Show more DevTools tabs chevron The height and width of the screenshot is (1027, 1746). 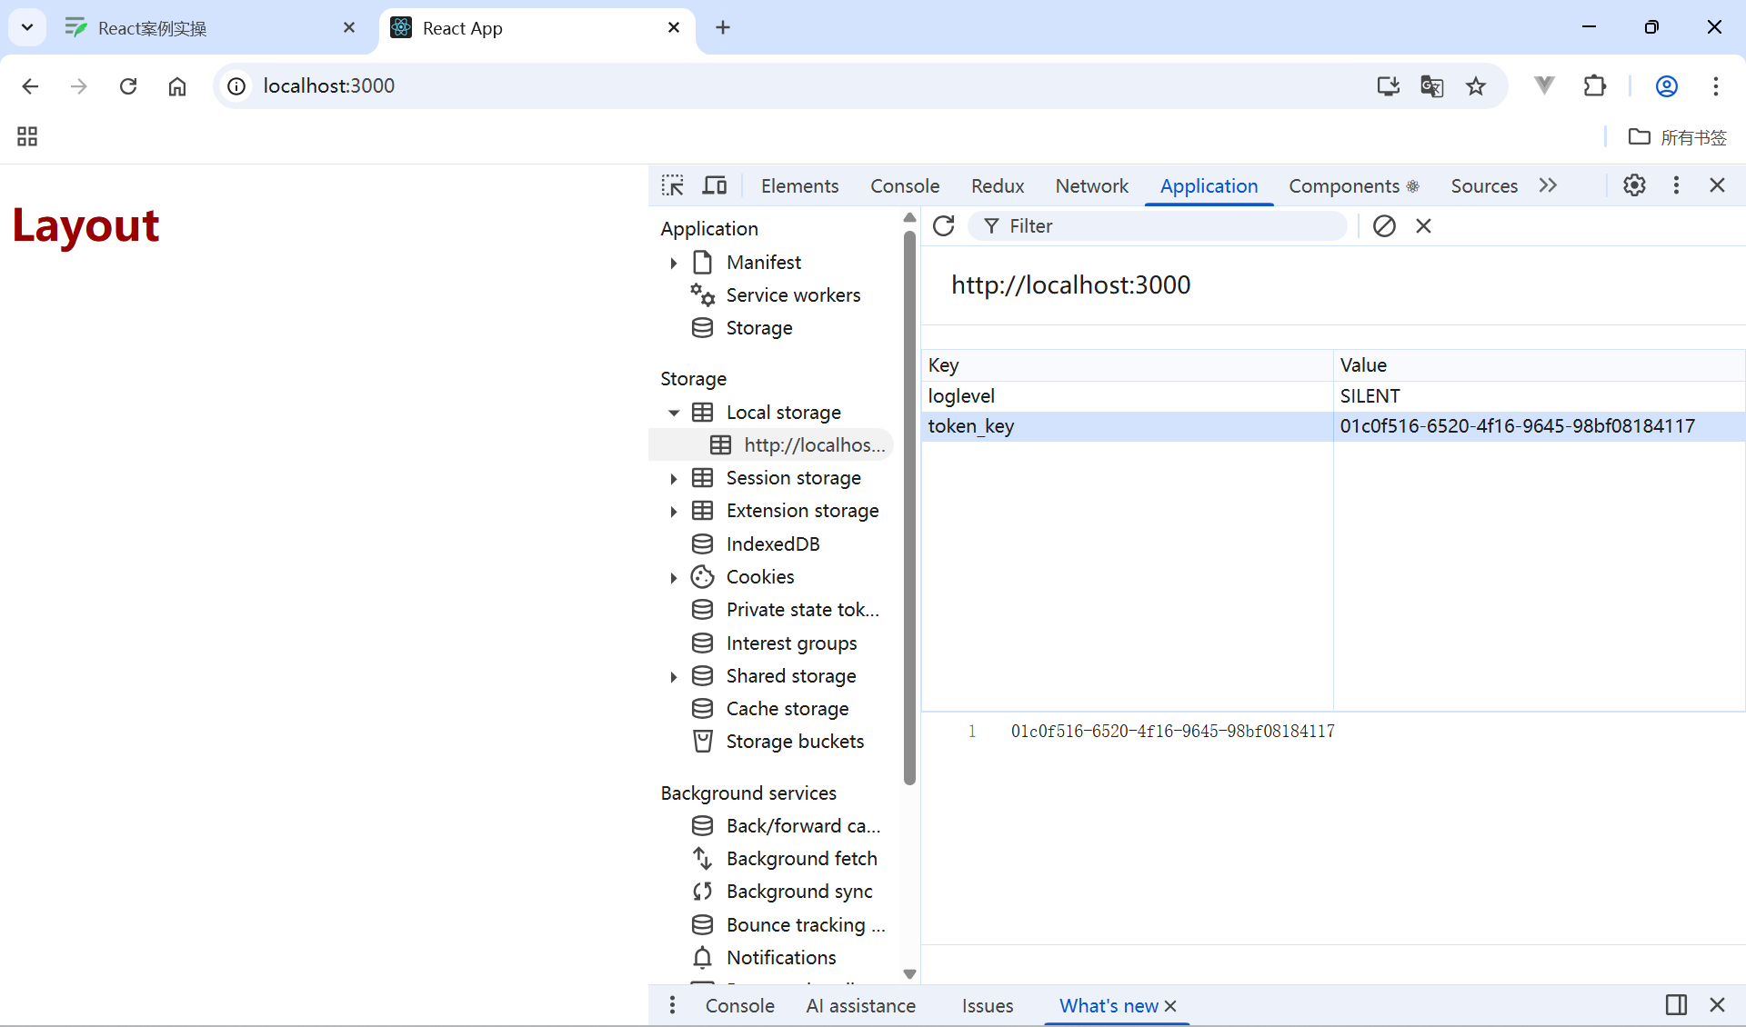pyautogui.click(x=1548, y=185)
